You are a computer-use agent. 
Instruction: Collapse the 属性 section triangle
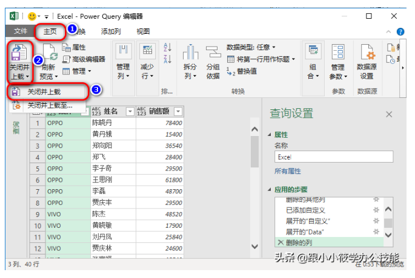point(270,135)
